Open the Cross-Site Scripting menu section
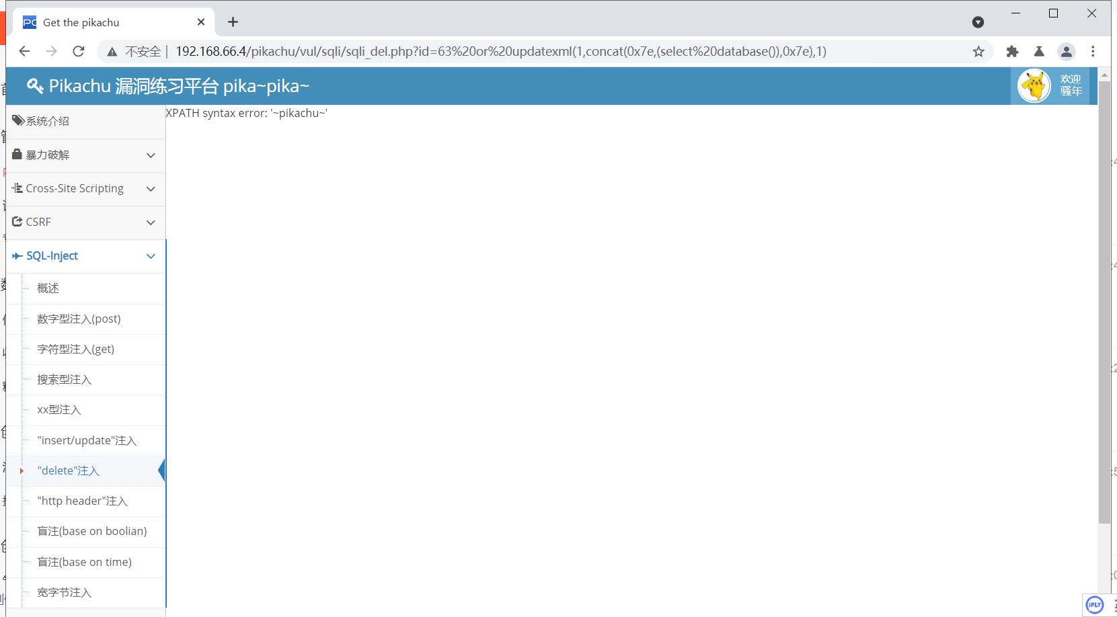 point(85,189)
